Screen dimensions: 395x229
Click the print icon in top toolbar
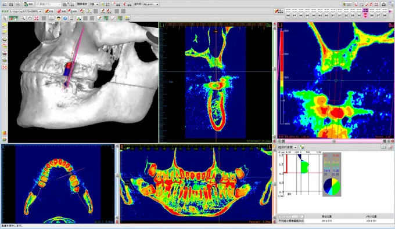coord(17,4)
